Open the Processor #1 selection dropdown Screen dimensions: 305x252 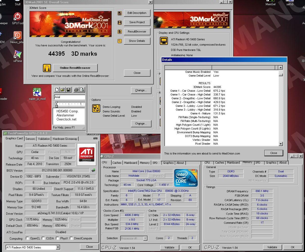[x=145, y=238]
